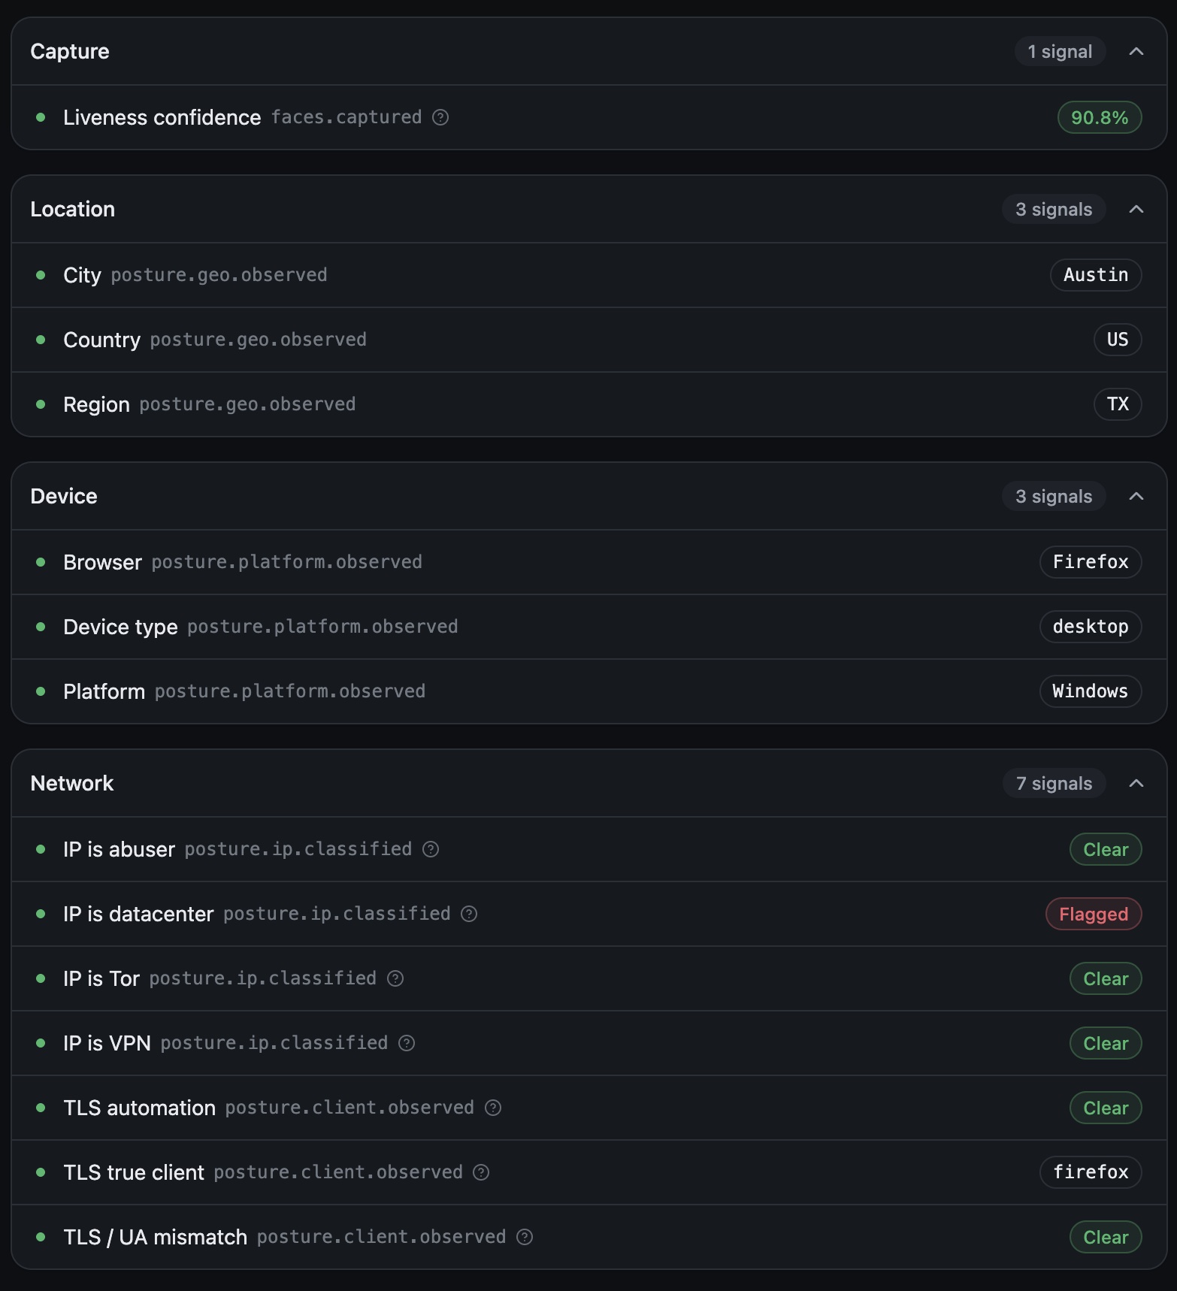This screenshot has width=1177, height=1291.
Task: Select the Browser row label
Action: click(x=102, y=562)
